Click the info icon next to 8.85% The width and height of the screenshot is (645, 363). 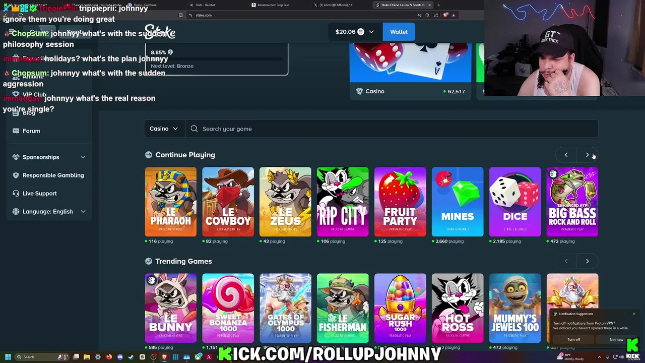(170, 52)
